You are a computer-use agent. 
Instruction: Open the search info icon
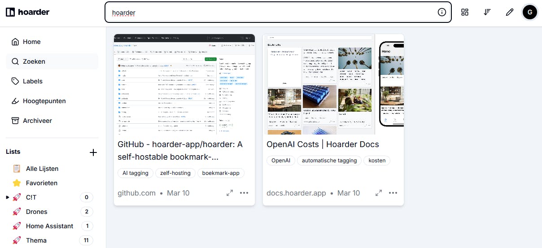(442, 12)
